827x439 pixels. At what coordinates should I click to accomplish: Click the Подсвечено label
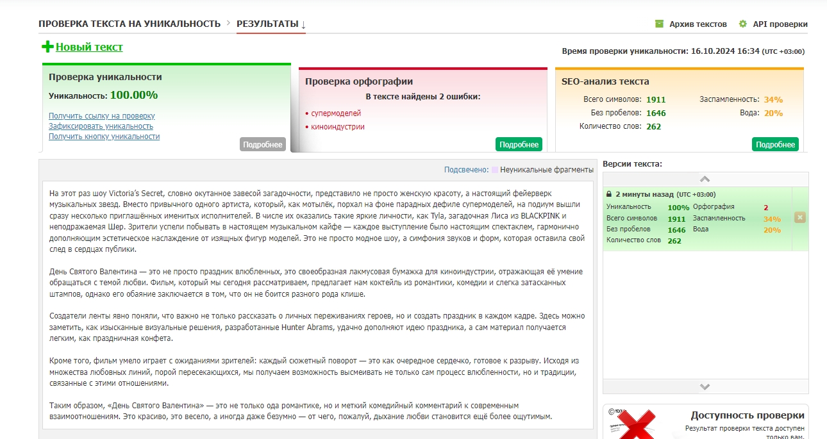tap(467, 170)
